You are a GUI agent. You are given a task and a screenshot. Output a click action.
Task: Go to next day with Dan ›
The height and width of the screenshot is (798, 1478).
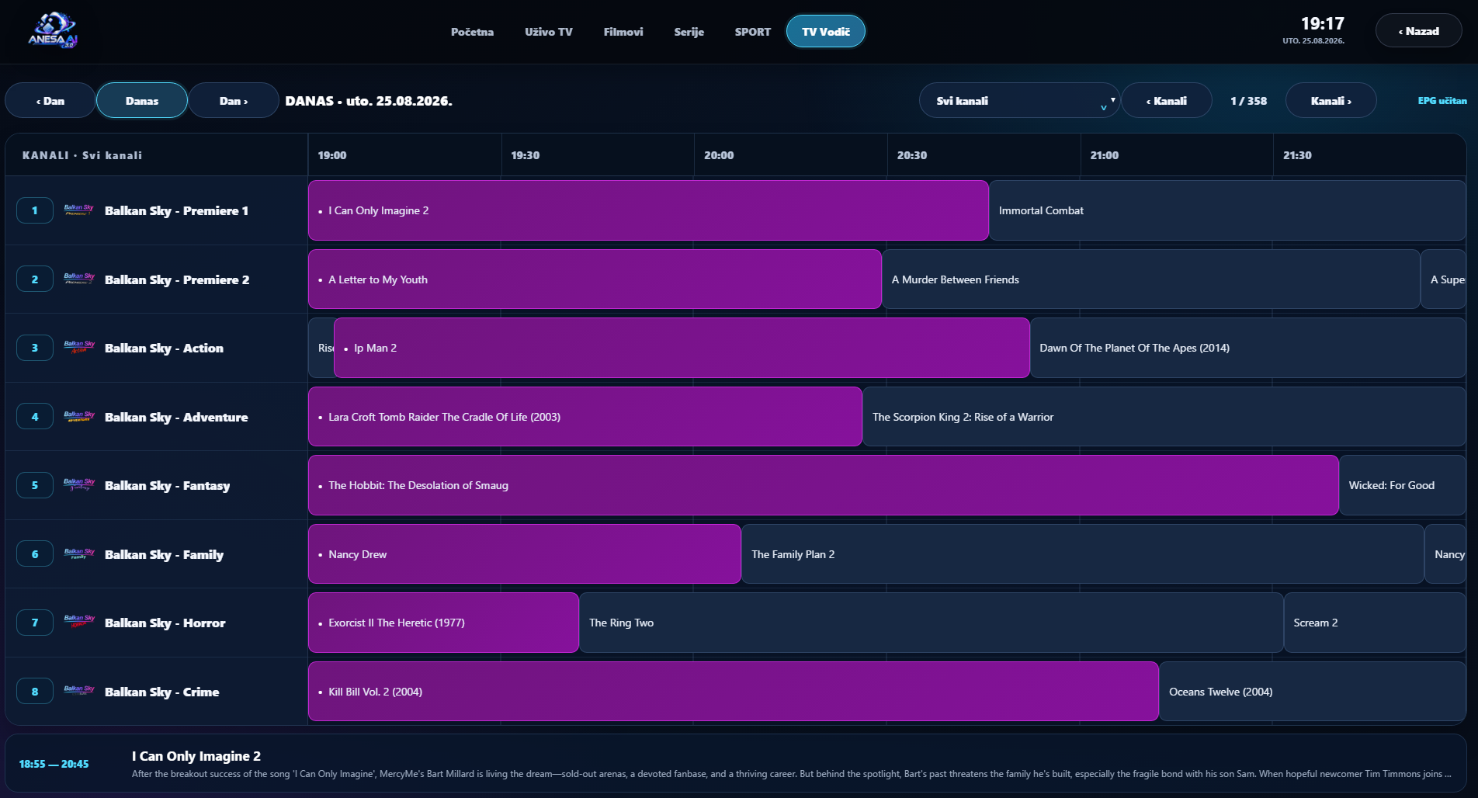(234, 100)
